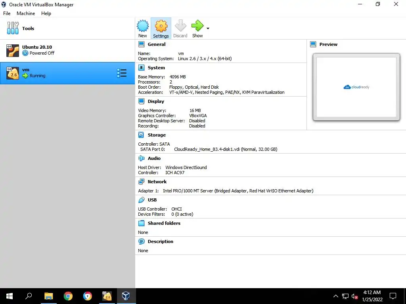Select the Ubuntu 20.10 virtual machine
The image size is (406, 304).
67,51
